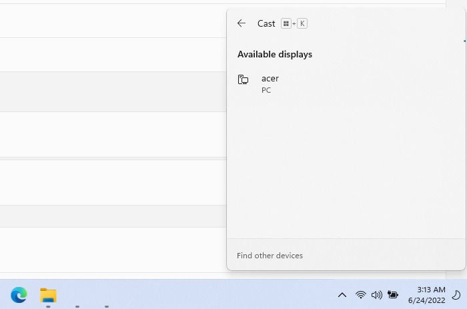Click the Wi-Fi network tray icon
This screenshot has width=467, height=309.
[361, 295]
